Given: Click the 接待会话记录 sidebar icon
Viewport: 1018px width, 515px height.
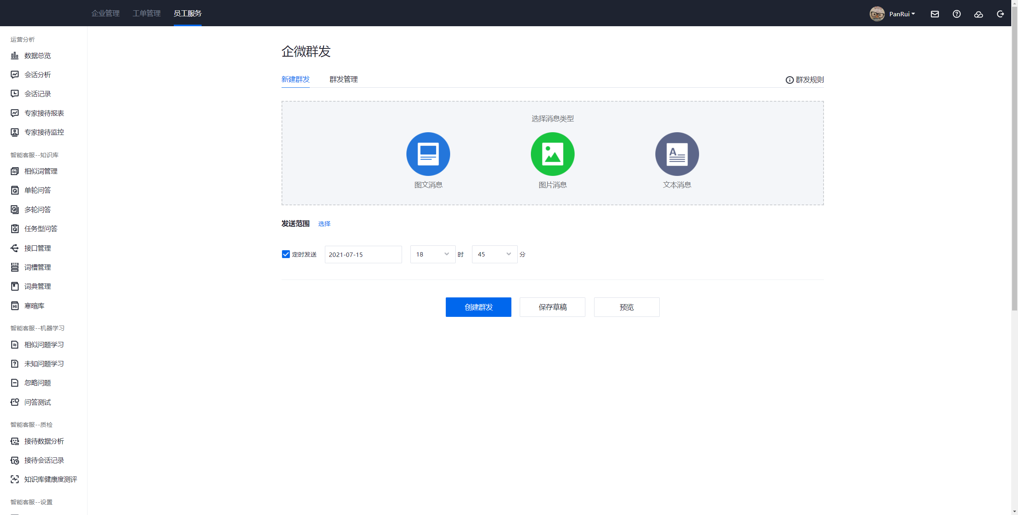Looking at the screenshot, I should [x=15, y=460].
